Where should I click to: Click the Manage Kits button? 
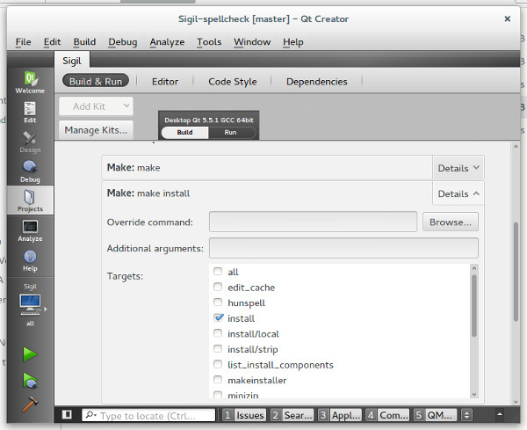pyautogui.click(x=96, y=130)
